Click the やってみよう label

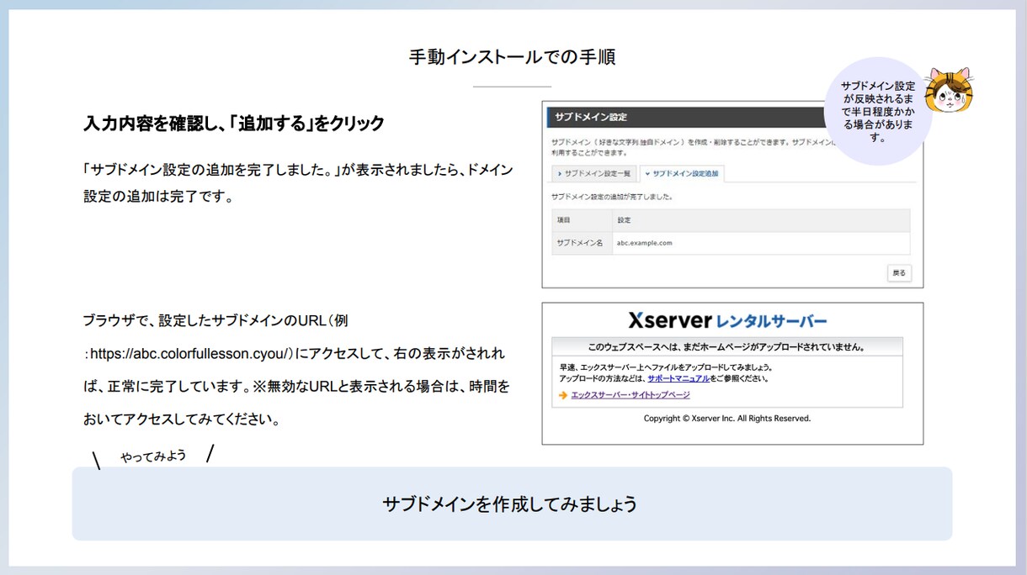pos(153,456)
